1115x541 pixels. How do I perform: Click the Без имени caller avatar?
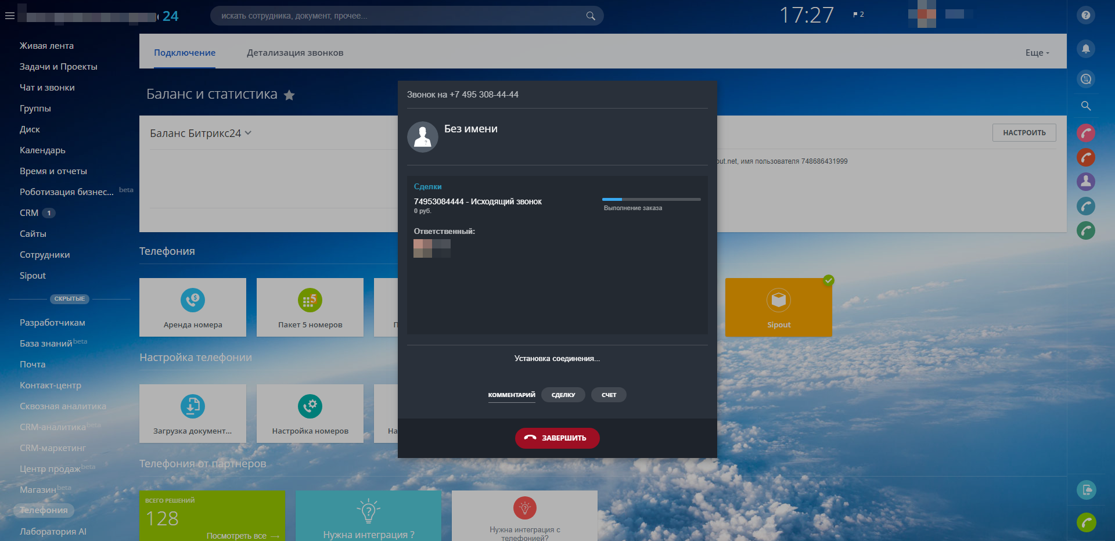click(423, 137)
